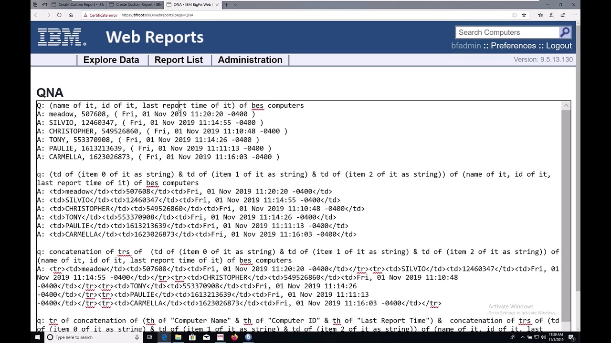Click into the Search Computers field
Image resolution: width=611 pixels, height=343 pixels.
508,32
